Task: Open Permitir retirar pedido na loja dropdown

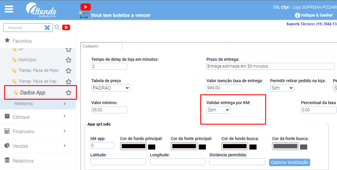Action: 282,88
